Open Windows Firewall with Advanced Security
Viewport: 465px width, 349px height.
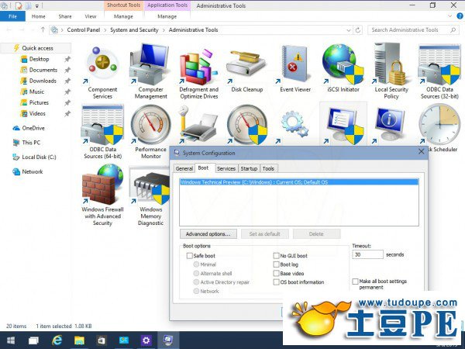(102, 195)
